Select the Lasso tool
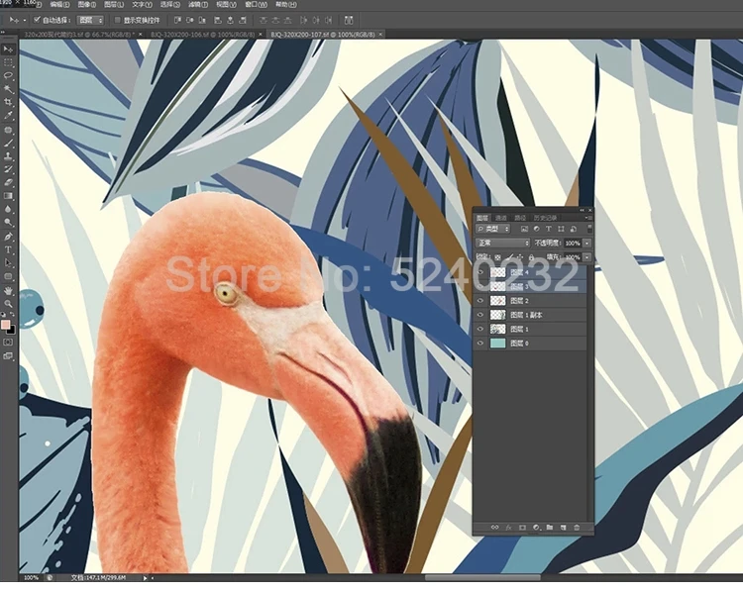The image size is (743, 592). point(8,76)
